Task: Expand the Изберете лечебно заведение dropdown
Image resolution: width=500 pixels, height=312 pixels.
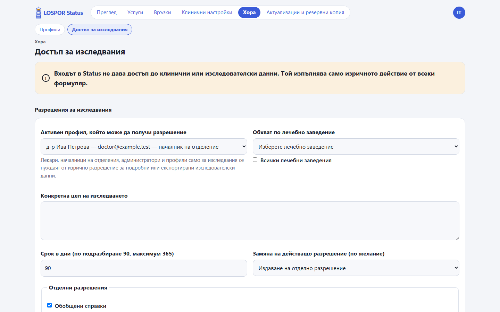Action: point(356,147)
